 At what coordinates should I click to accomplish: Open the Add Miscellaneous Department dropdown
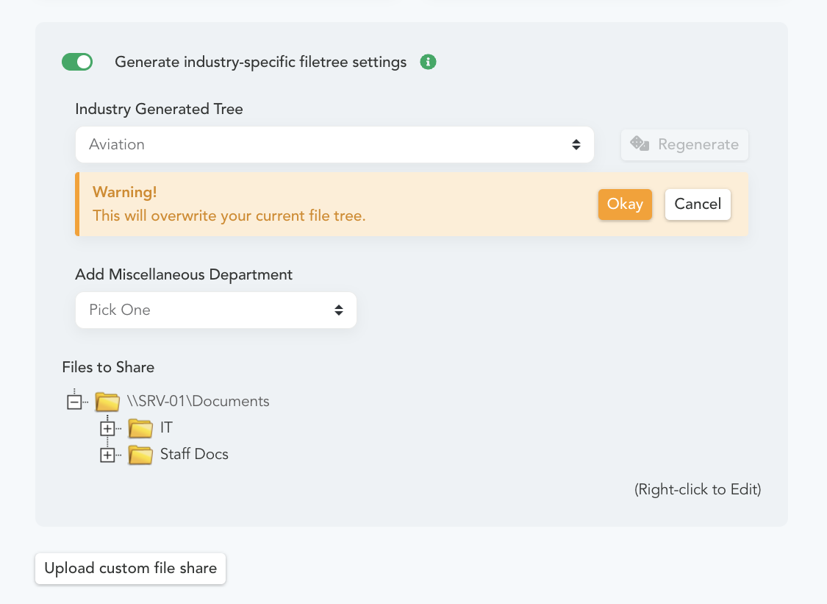coord(215,310)
